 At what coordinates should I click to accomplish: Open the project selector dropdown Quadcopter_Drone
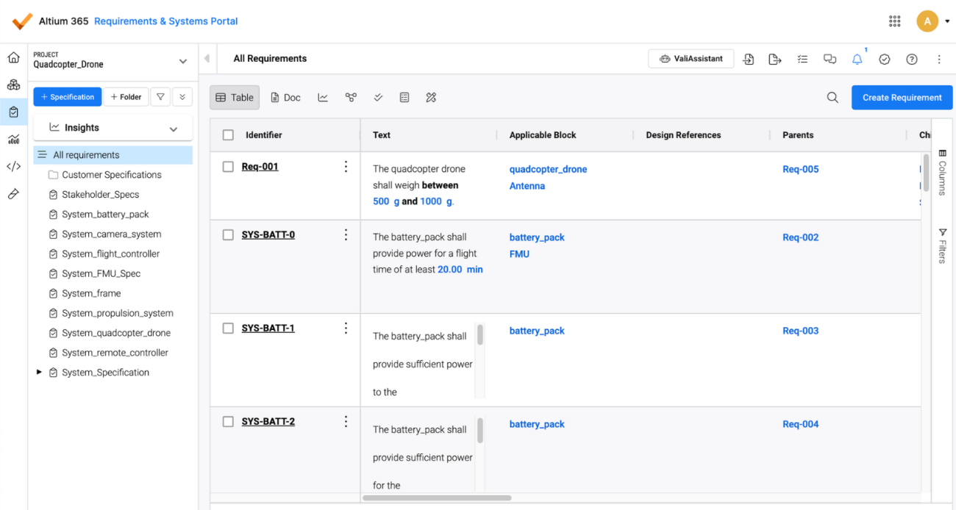(113, 60)
